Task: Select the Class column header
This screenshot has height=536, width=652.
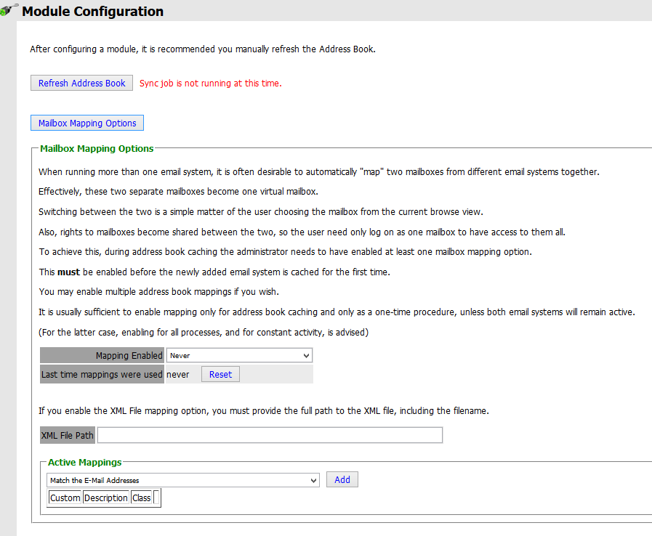Action: coord(142,498)
